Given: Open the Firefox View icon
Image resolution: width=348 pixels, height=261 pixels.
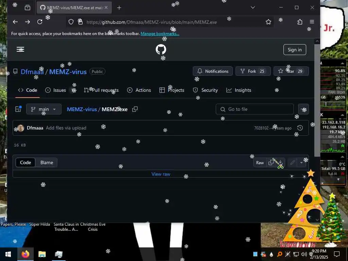Looking at the screenshot, I should [x=28, y=8].
